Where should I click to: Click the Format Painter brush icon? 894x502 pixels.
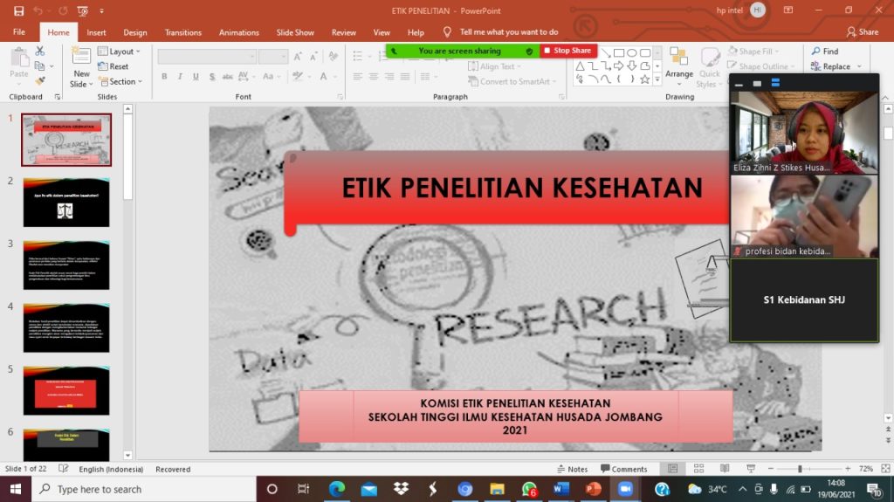coord(40,80)
